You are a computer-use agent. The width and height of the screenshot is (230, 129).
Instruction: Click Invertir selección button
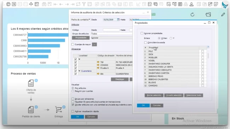pyautogui.click(x=174, y=95)
